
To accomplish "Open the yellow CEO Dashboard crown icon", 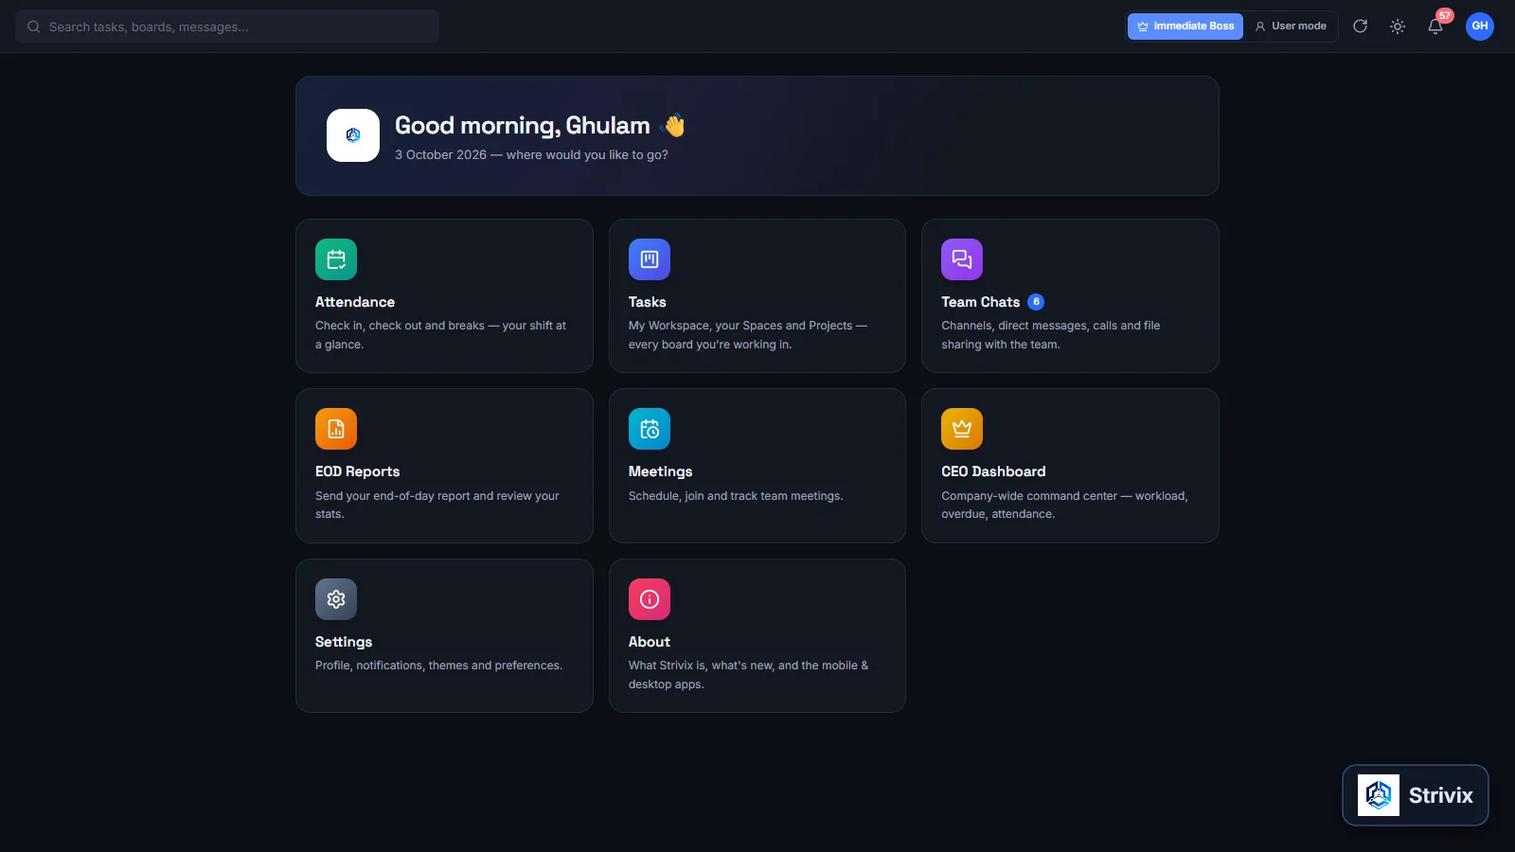I will (x=962, y=429).
